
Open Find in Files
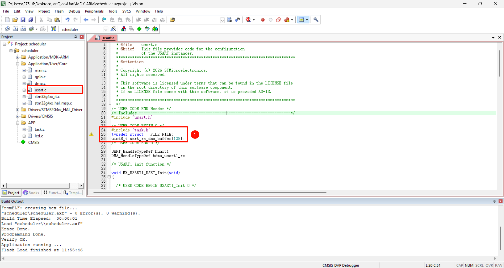172,20
